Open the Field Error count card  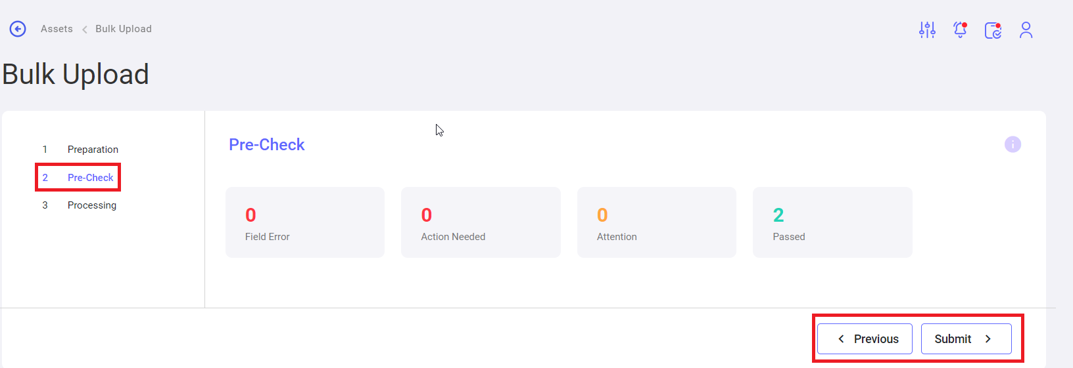305,222
